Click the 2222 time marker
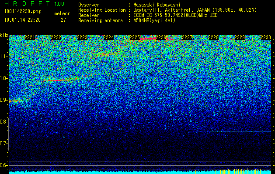275x174 pixels. click(x=56, y=37)
